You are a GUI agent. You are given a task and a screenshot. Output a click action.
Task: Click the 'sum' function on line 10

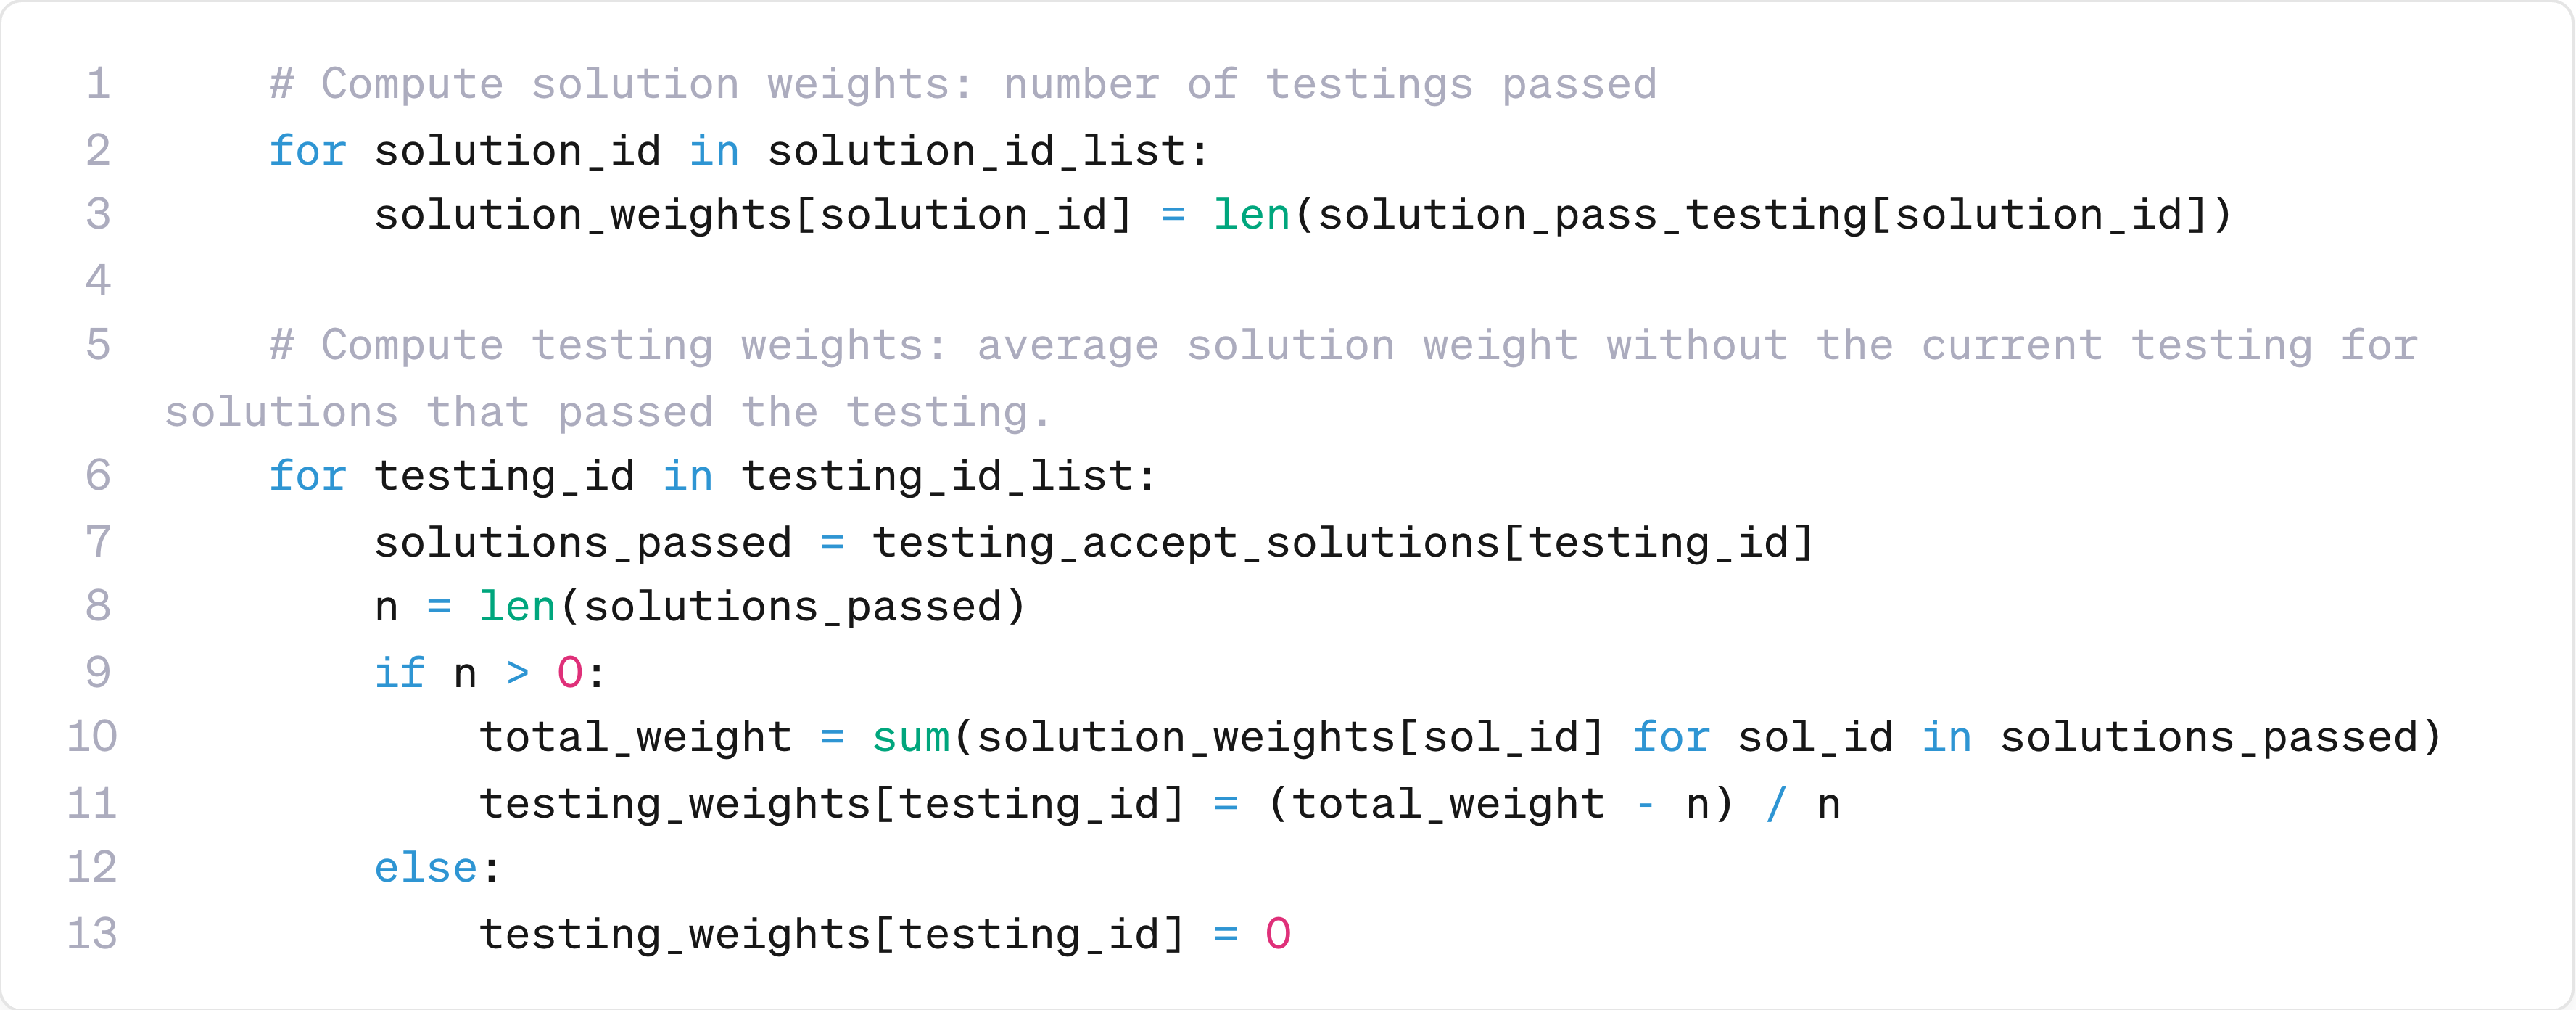coord(910,737)
